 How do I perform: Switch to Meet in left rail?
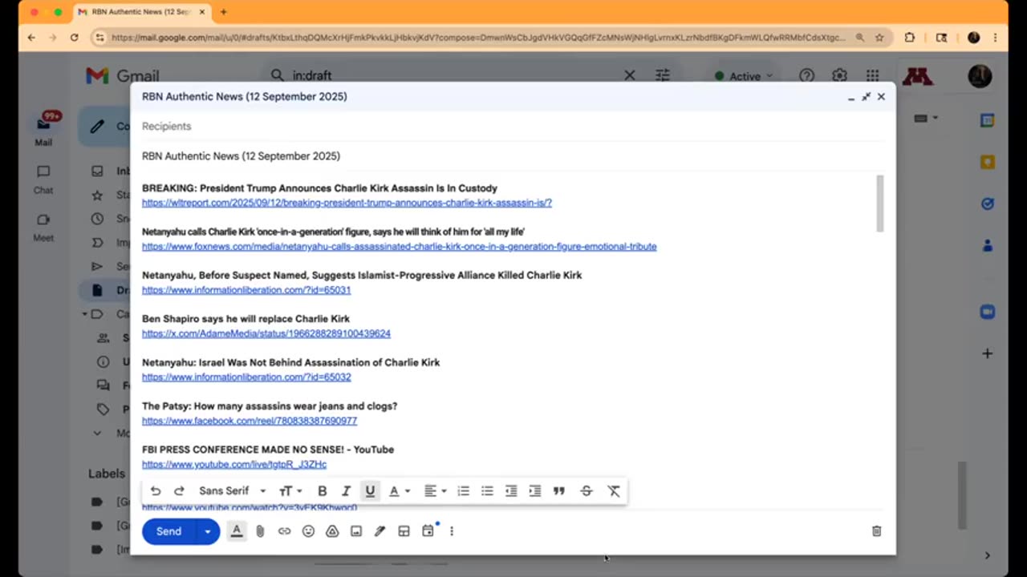point(43,228)
